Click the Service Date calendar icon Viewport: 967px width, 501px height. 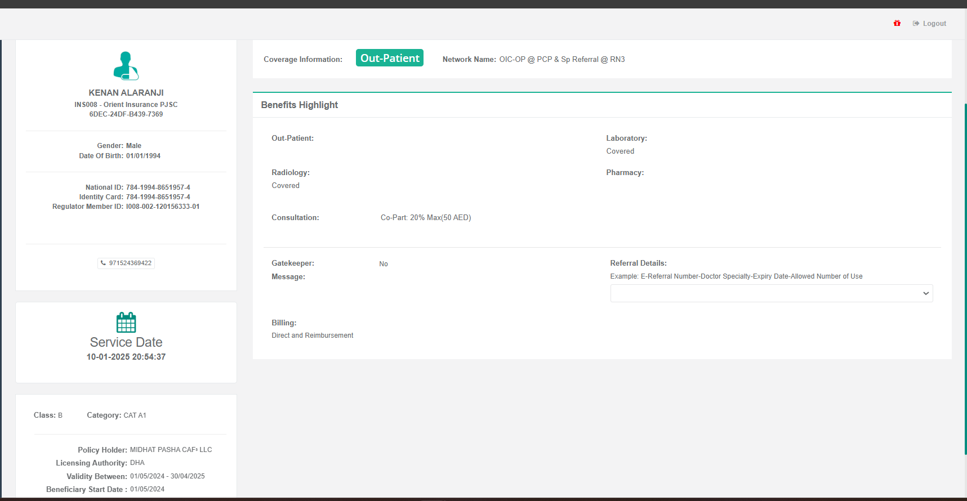point(126,323)
